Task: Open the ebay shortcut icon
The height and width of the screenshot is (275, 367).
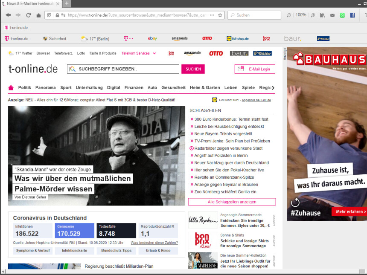Action: [x=152, y=38]
